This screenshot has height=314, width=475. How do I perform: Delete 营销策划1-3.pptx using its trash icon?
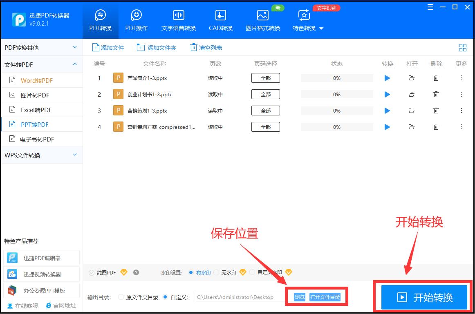tap(436, 111)
